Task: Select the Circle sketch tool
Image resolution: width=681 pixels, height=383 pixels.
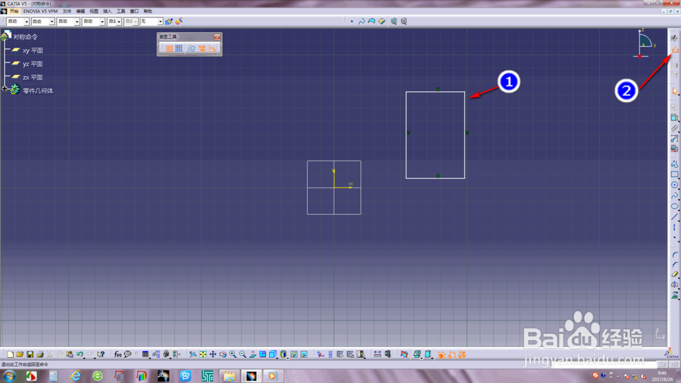Action: click(674, 185)
